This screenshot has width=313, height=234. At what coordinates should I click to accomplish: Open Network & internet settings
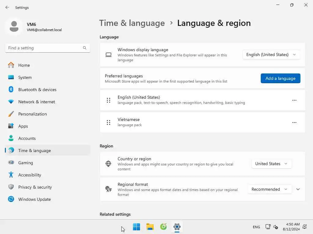point(47,102)
